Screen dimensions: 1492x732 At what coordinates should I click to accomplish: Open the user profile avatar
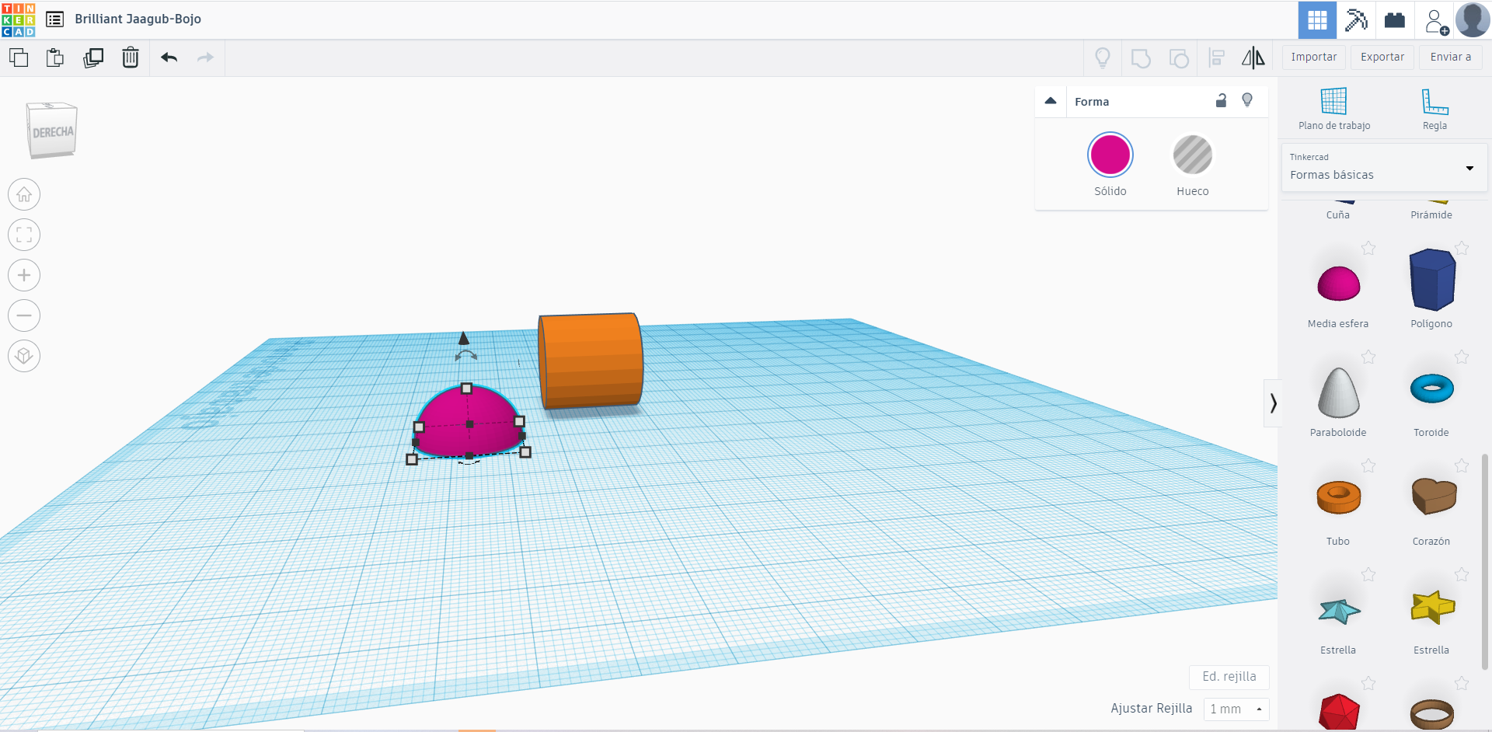(x=1473, y=19)
